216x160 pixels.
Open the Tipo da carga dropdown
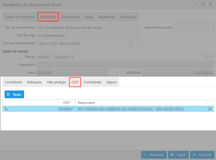[137, 35]
